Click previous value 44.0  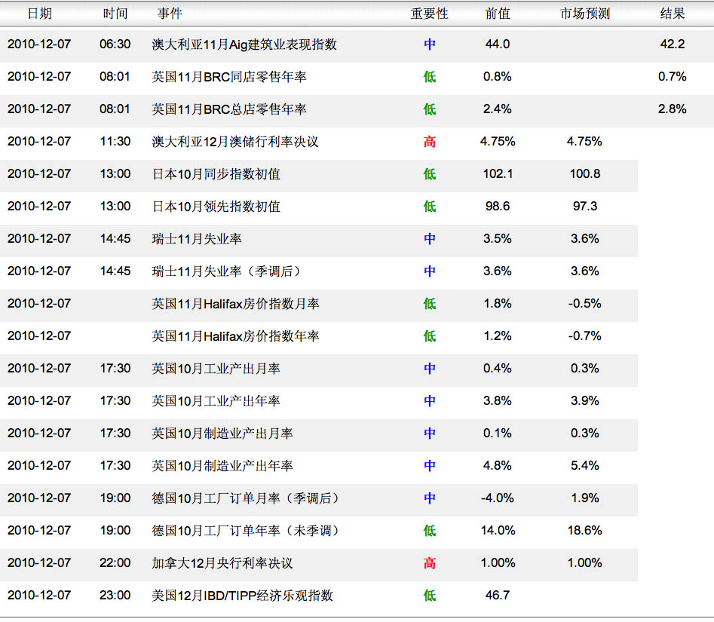(x=498, y=44)
